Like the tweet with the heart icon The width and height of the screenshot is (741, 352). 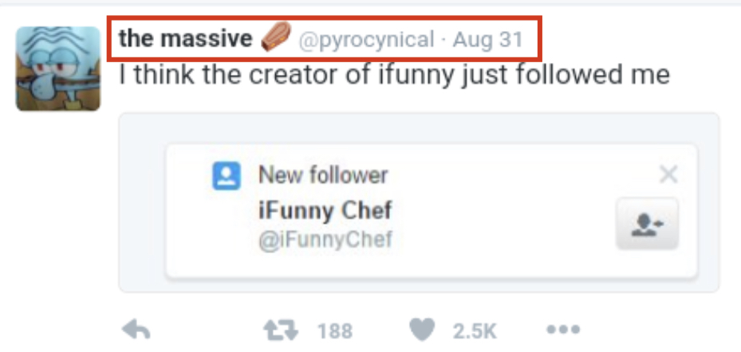click(425, 330)
